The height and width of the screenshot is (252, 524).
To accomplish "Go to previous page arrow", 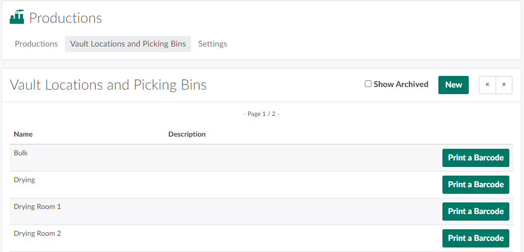I will tap(487, 85).
